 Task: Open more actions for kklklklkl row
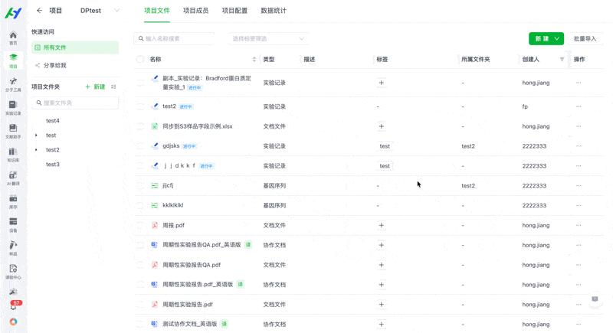(x=579, y=205)
